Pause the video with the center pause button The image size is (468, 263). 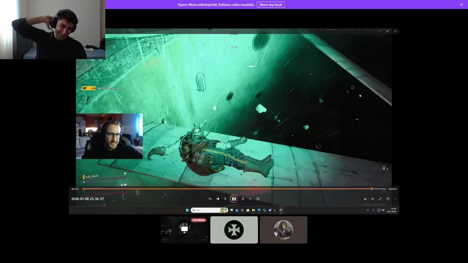point(234,199)
